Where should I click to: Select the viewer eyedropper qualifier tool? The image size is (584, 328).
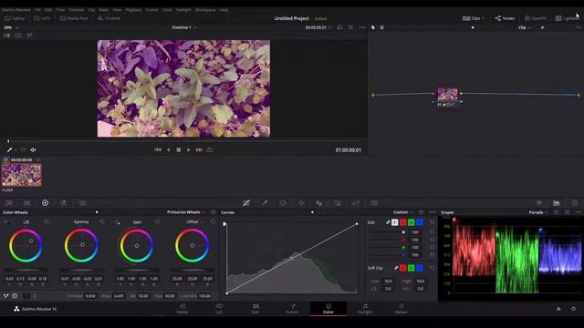click(x=10, y=149)
